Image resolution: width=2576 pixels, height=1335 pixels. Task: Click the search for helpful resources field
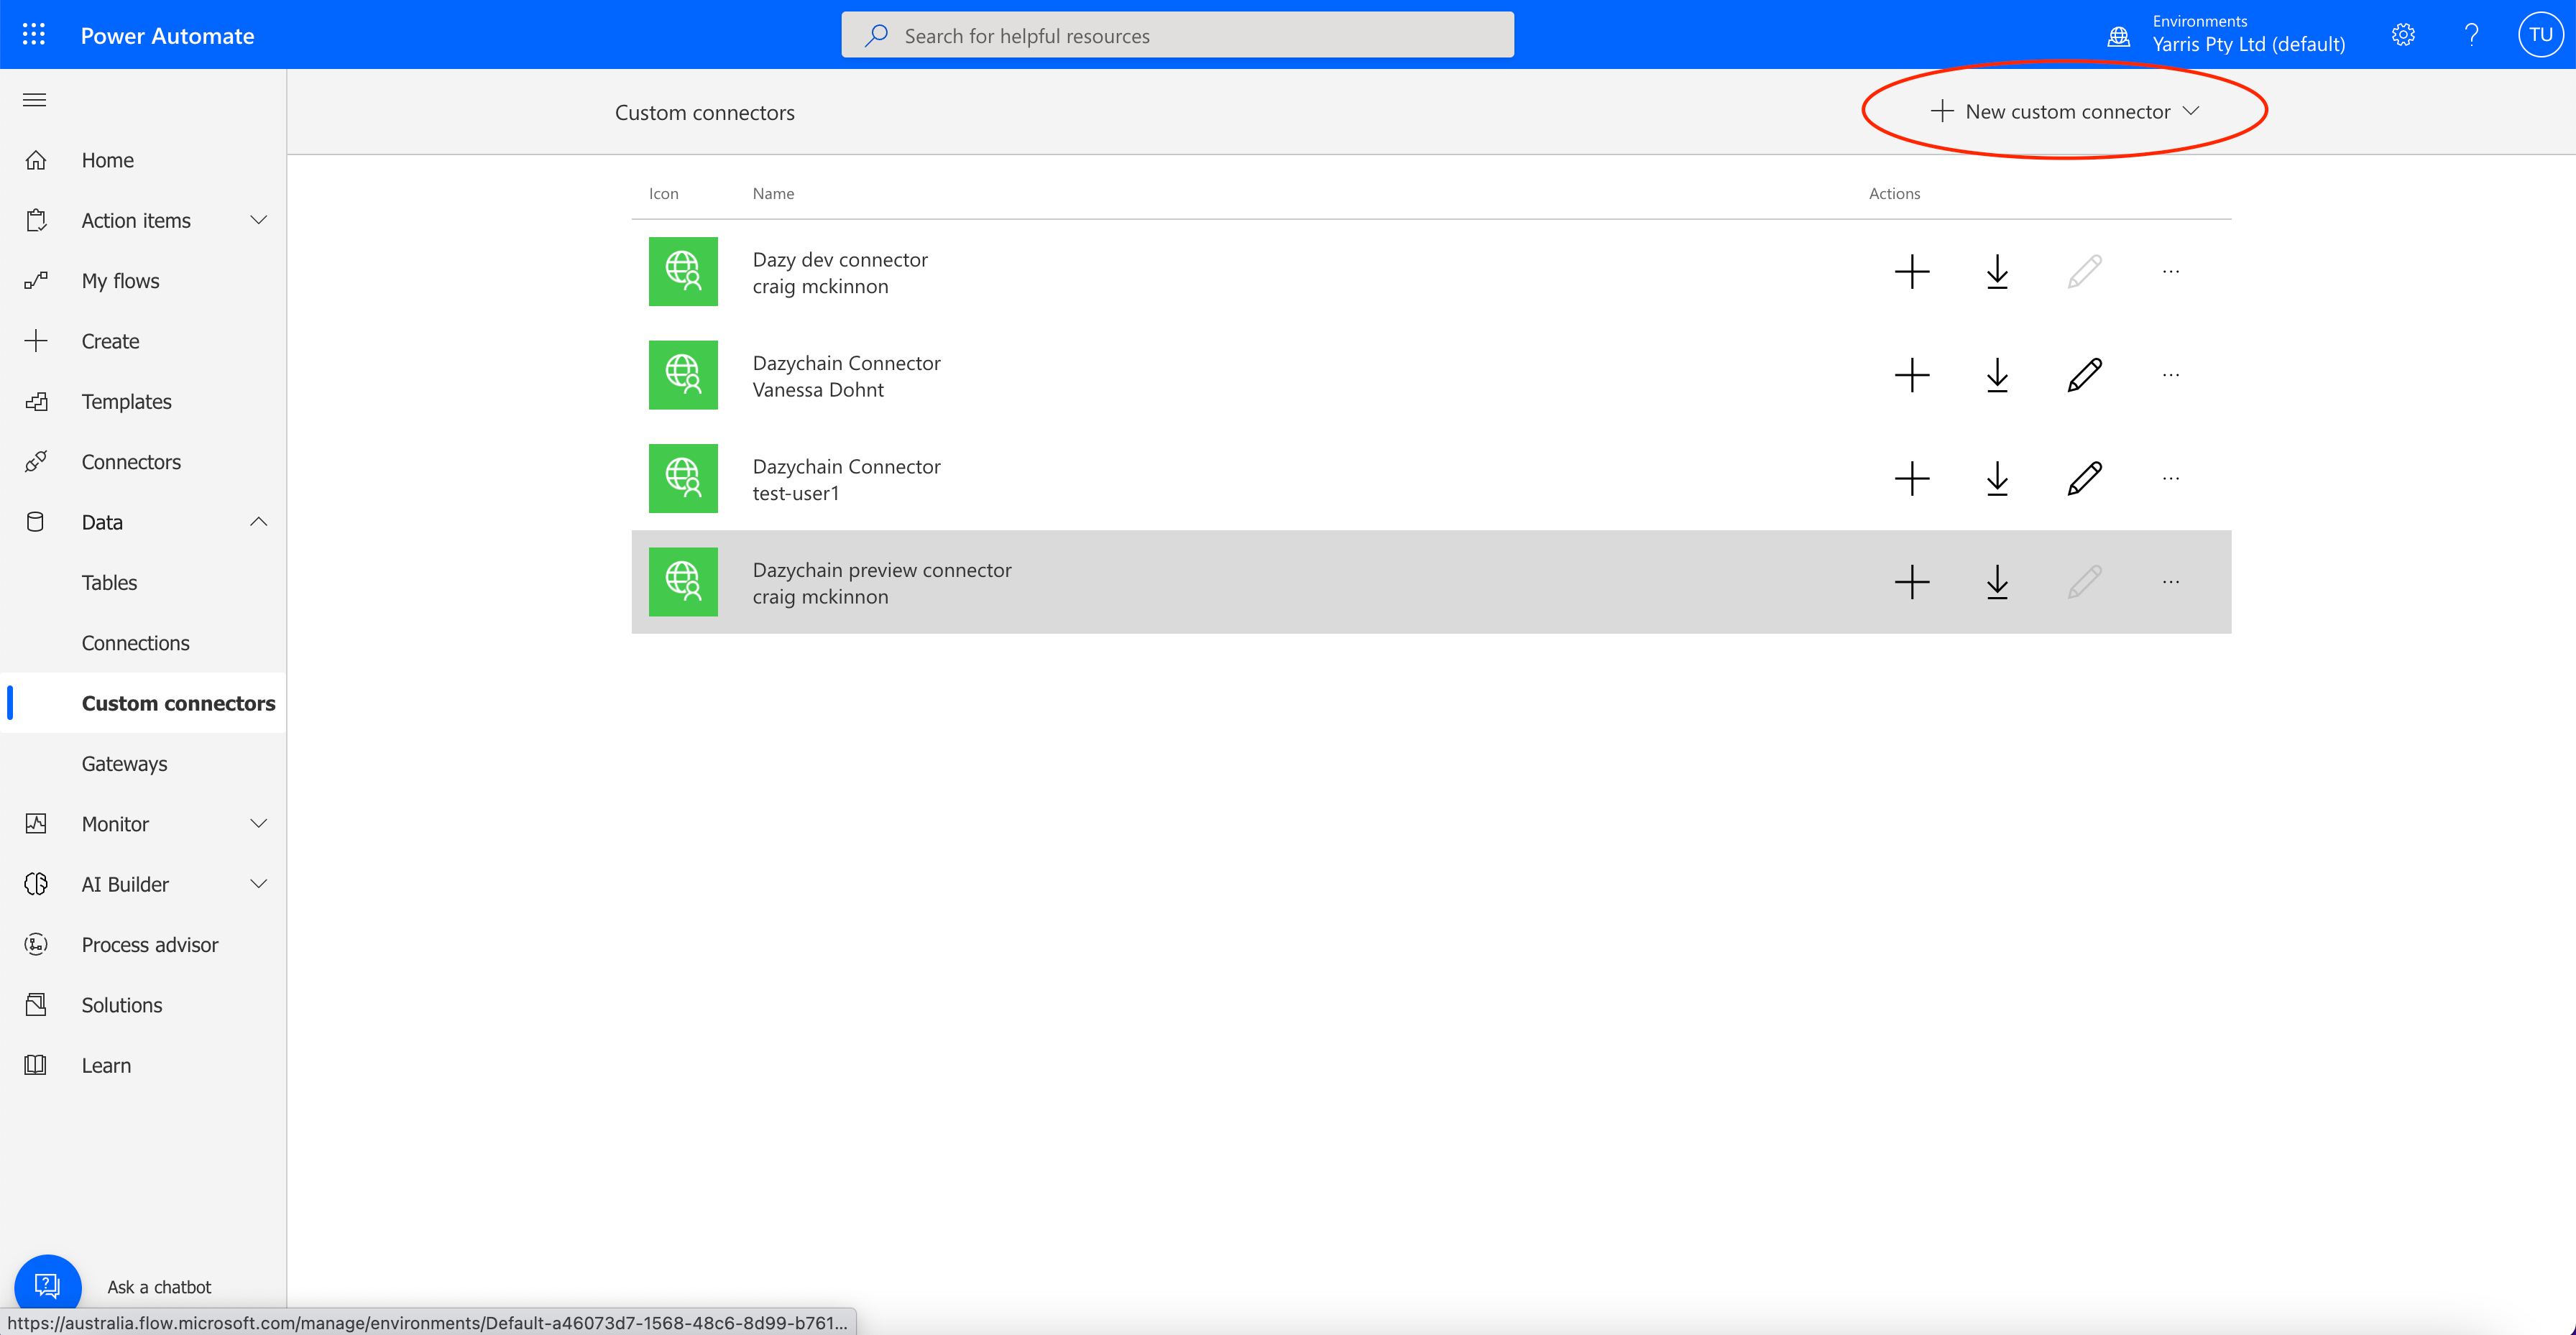pos(1177,35)
